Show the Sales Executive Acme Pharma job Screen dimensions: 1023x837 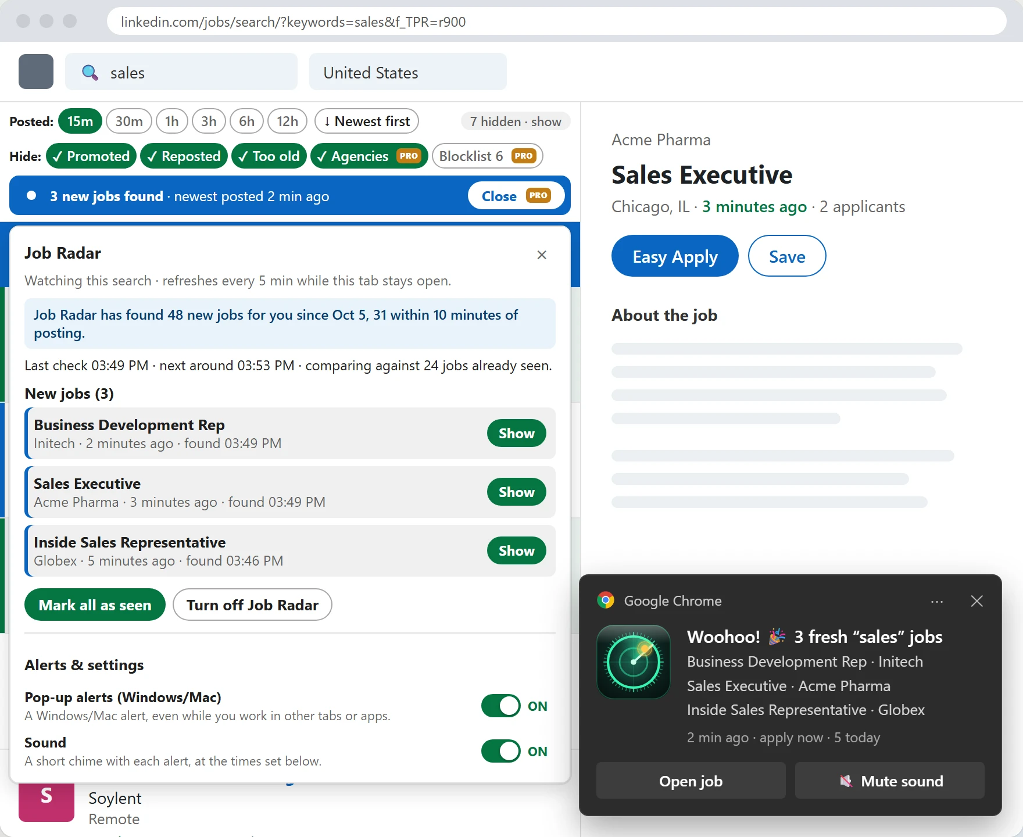(516, 492)
